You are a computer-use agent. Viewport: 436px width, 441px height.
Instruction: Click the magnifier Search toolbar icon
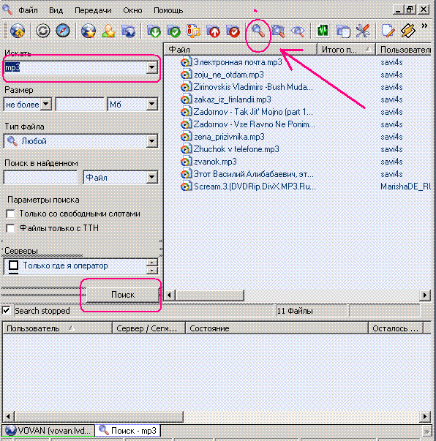pyautogui.click(x=258, y=31)
